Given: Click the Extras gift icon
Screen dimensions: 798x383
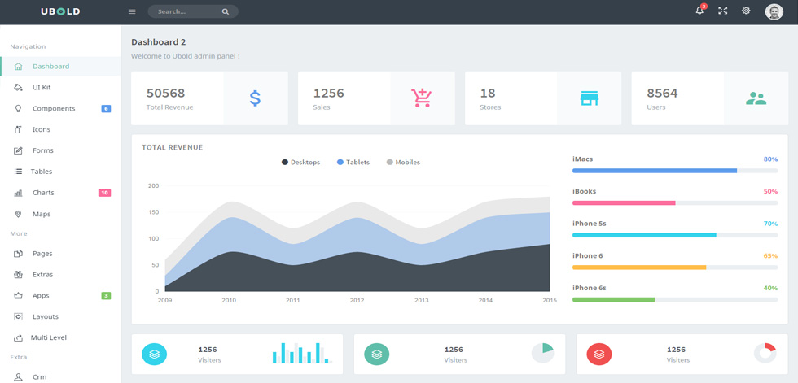Looking at the screenshot, I should pos(18,275).
